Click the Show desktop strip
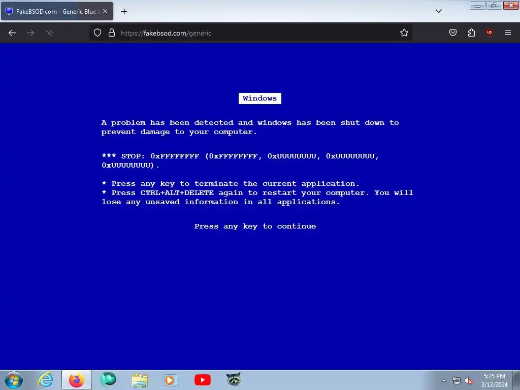The height and width of the screenshot is (390, 520). (516, 380)
